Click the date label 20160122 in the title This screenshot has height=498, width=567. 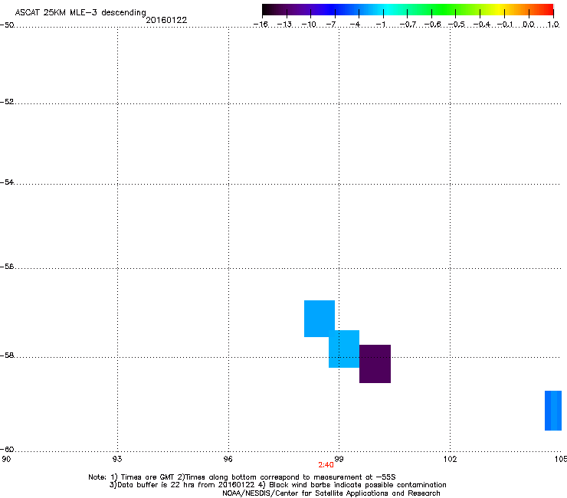pos(166,20)
